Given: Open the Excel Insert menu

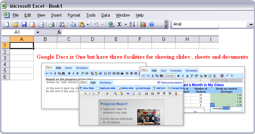Looking at the screenshot, I should pos(57,15).
